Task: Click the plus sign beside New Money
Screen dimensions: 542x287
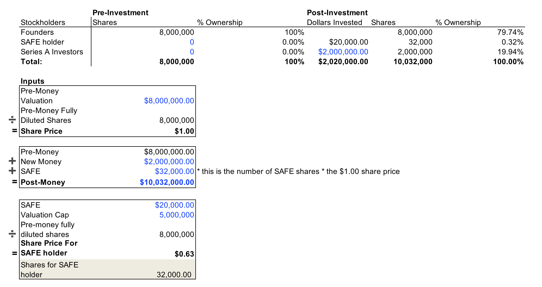Action: (12, 161)
